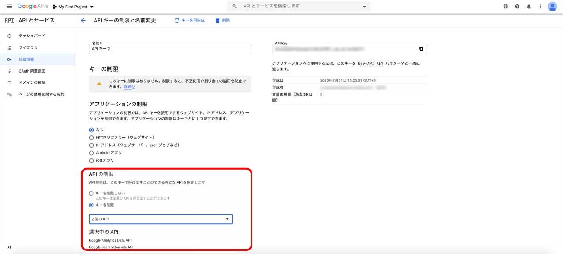Select キーを制限しない radio option
This screenshot has width=563, height=254.
click(91, 193)
